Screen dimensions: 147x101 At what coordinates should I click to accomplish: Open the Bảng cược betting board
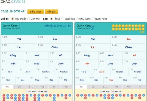click(x=36, y=12)
